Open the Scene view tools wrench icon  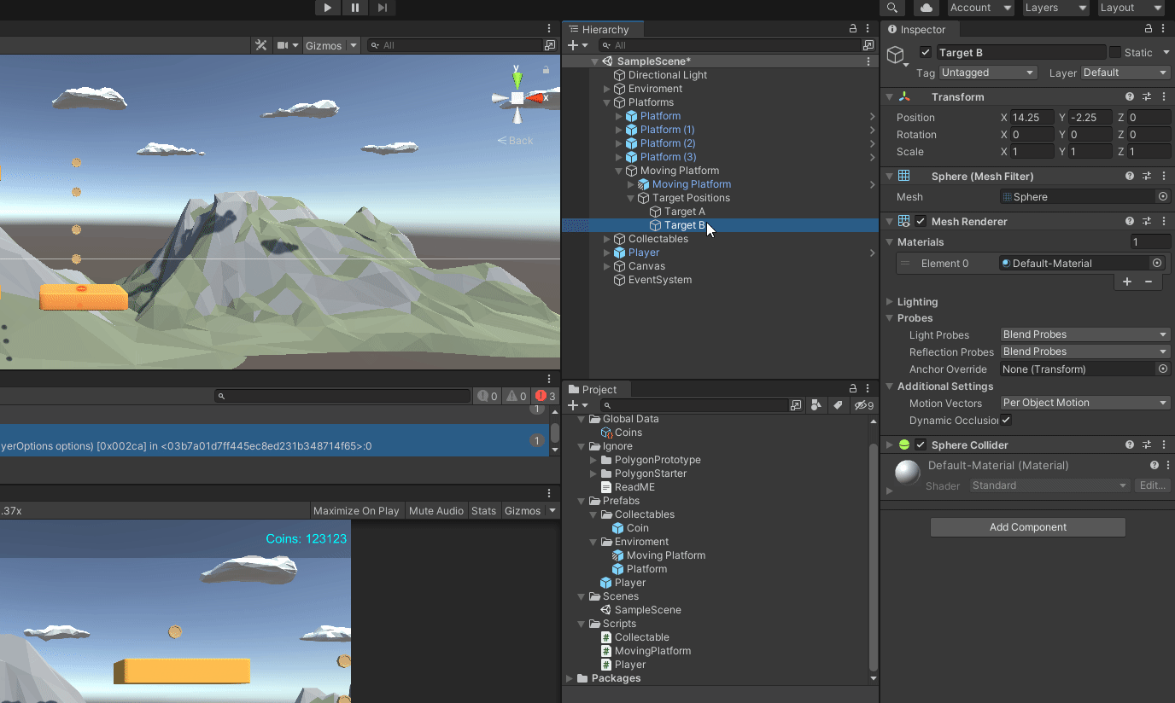[x=261, y=45]
